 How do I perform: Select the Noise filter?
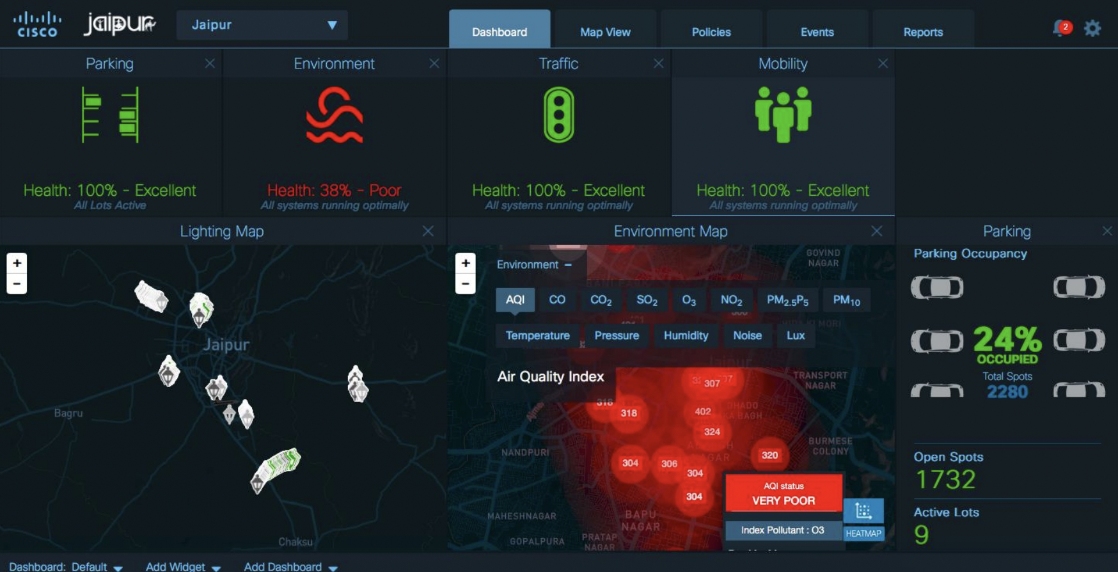point(747,335)
